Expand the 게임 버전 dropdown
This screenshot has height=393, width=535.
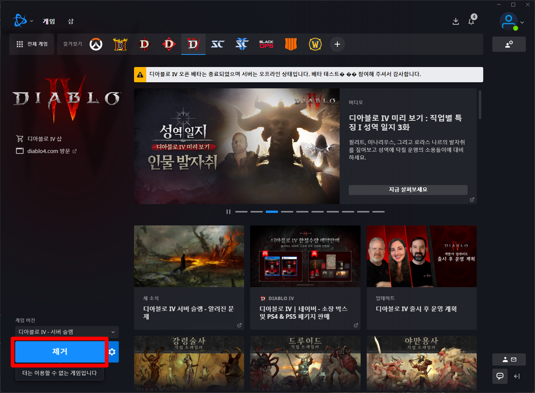point(67,332)
